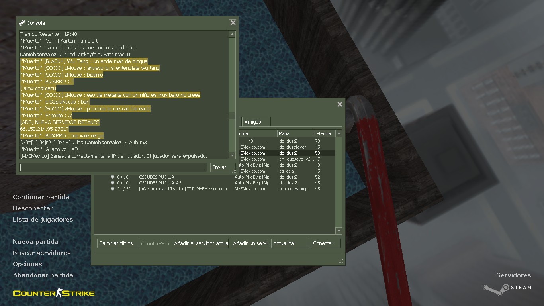Select Continuar partida in the main menu

(41, 197)
